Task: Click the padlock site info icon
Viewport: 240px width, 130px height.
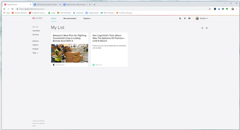Action: [17, 9]
